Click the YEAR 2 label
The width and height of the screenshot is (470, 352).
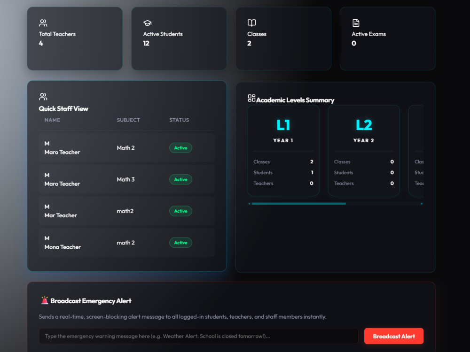pos(364,140)
